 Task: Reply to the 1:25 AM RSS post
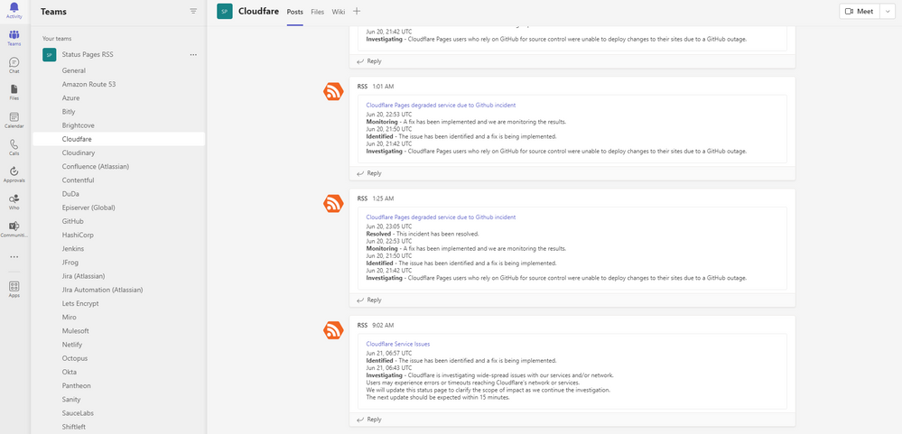click(x=368, y=300)
